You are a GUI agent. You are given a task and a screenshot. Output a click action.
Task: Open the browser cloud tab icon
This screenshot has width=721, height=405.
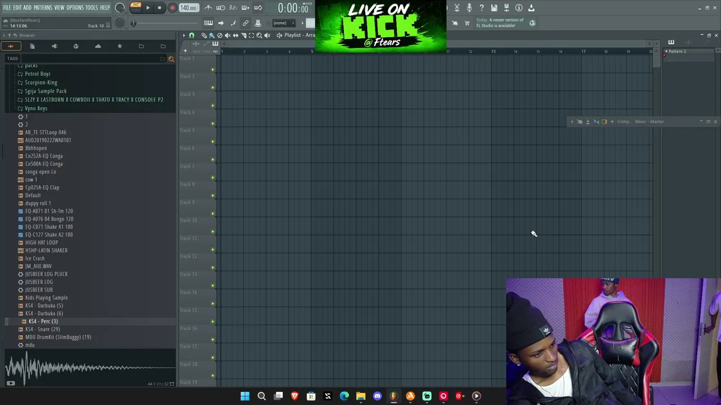tap(97, 46)
